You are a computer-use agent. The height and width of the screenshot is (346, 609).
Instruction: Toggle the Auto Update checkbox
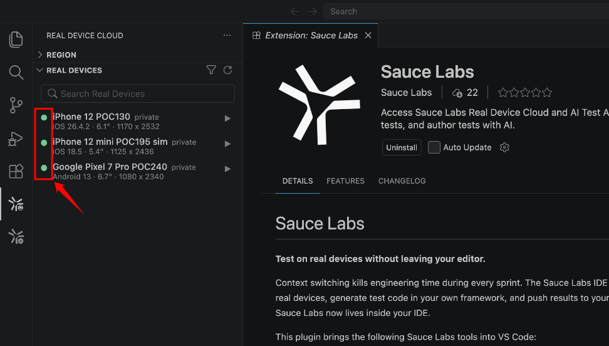[434, 147]
